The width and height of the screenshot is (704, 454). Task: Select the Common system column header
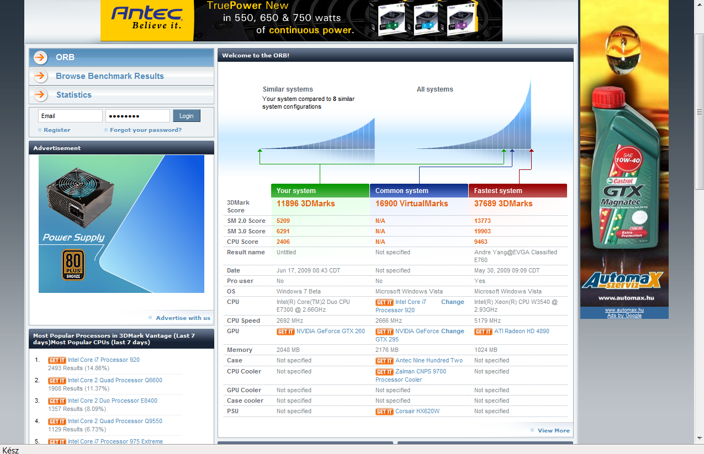(419, 190)
